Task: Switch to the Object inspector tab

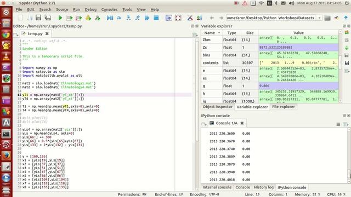Action: (x=217, y=107)
